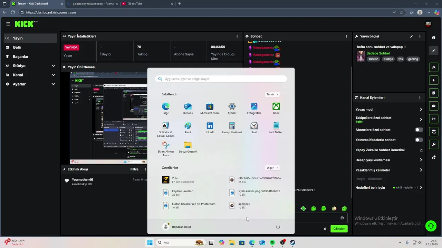Viewport: 442px width, 248px height.
Task: Click the wrench icon in right sidebar
Action: coord(434,144)
